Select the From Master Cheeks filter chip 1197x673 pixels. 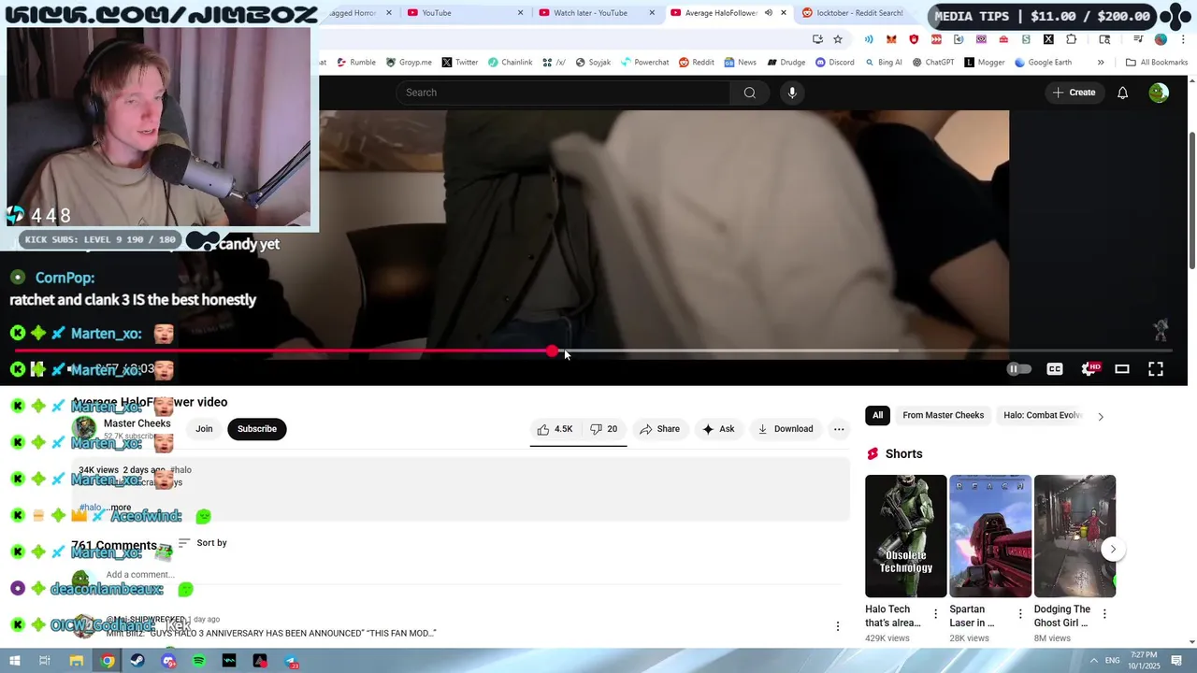pyautogui.click(x=943, y=415)
